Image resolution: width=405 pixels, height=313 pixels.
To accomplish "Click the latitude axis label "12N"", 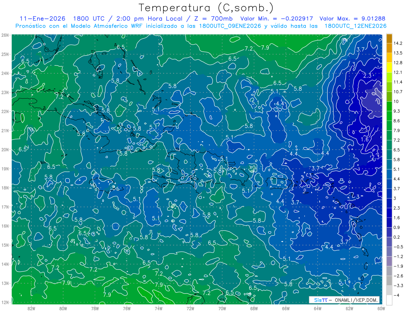I will 5,302.
